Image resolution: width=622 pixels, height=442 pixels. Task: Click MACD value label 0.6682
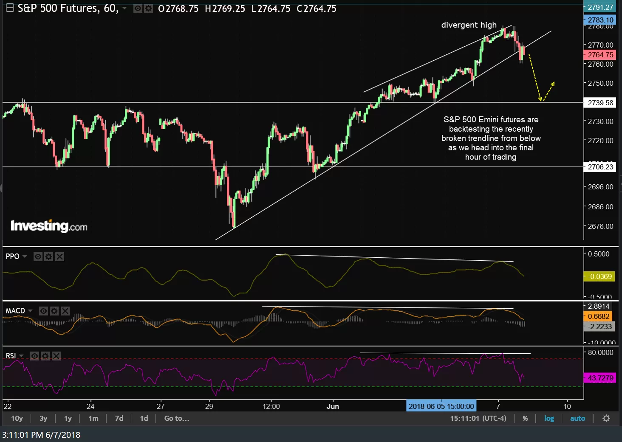[598, 316]
